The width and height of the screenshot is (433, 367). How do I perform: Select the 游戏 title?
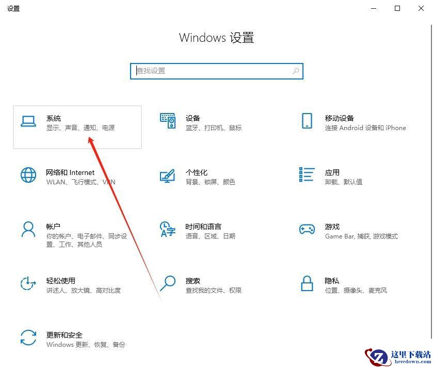(332, 227)
